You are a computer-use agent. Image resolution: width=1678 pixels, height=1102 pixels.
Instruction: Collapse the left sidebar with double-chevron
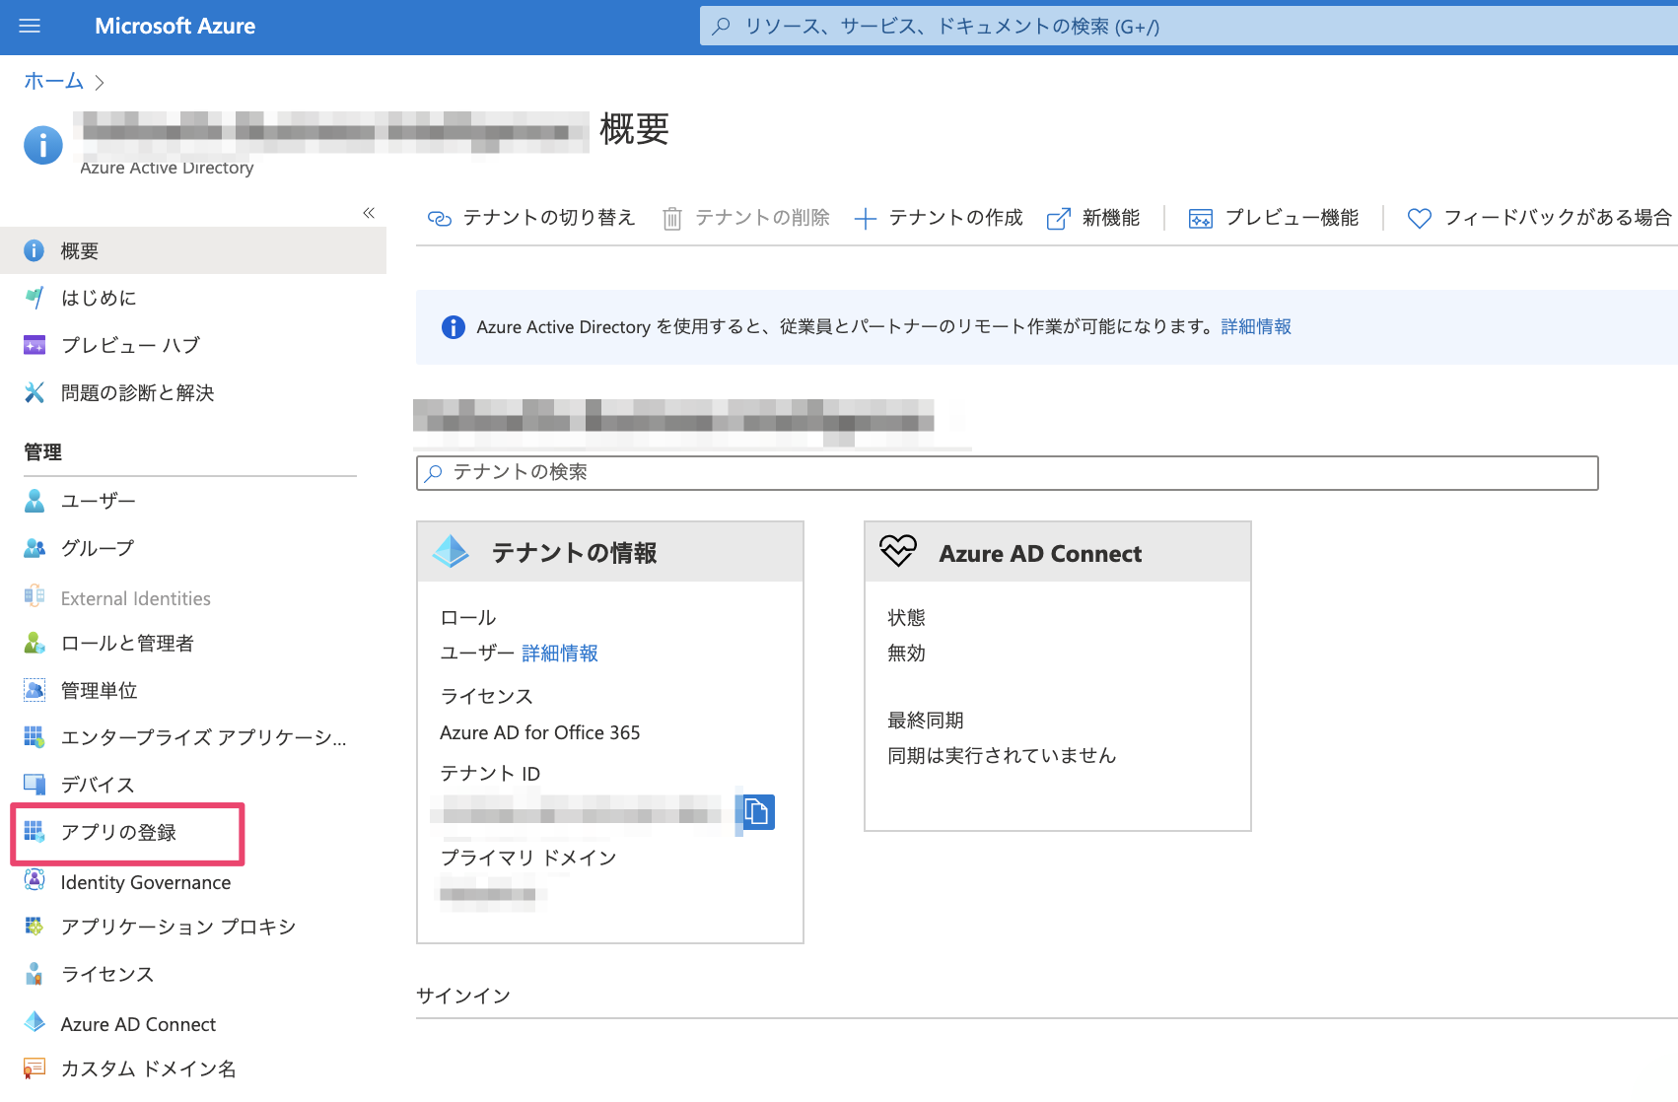[369, 213]
